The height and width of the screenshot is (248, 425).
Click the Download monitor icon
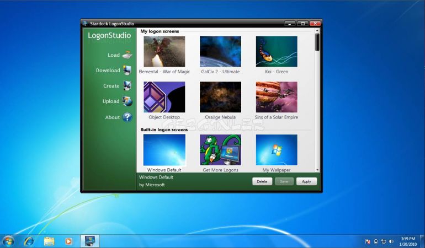coord(127,70)
